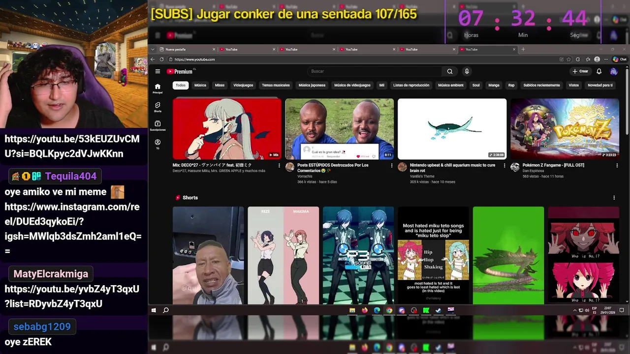Show hidden system tray icons chevron
This screenshot has width=630, height=354.
(575, 310)
